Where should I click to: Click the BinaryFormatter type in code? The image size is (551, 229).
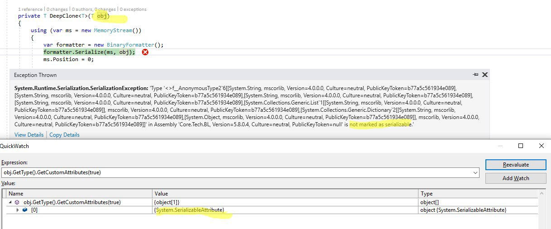pos(131,45)
